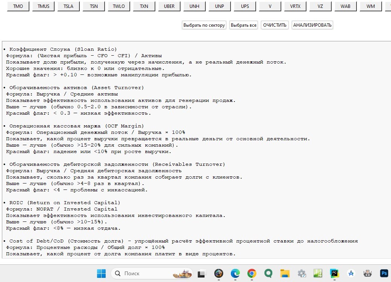
Task: Select the TMUS ticker button
Action: pos(43,6)
